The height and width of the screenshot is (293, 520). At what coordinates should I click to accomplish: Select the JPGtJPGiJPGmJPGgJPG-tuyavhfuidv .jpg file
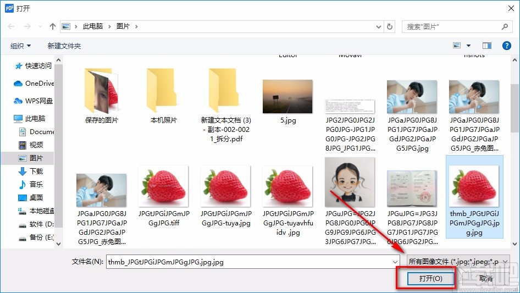(x=288, y=201)
